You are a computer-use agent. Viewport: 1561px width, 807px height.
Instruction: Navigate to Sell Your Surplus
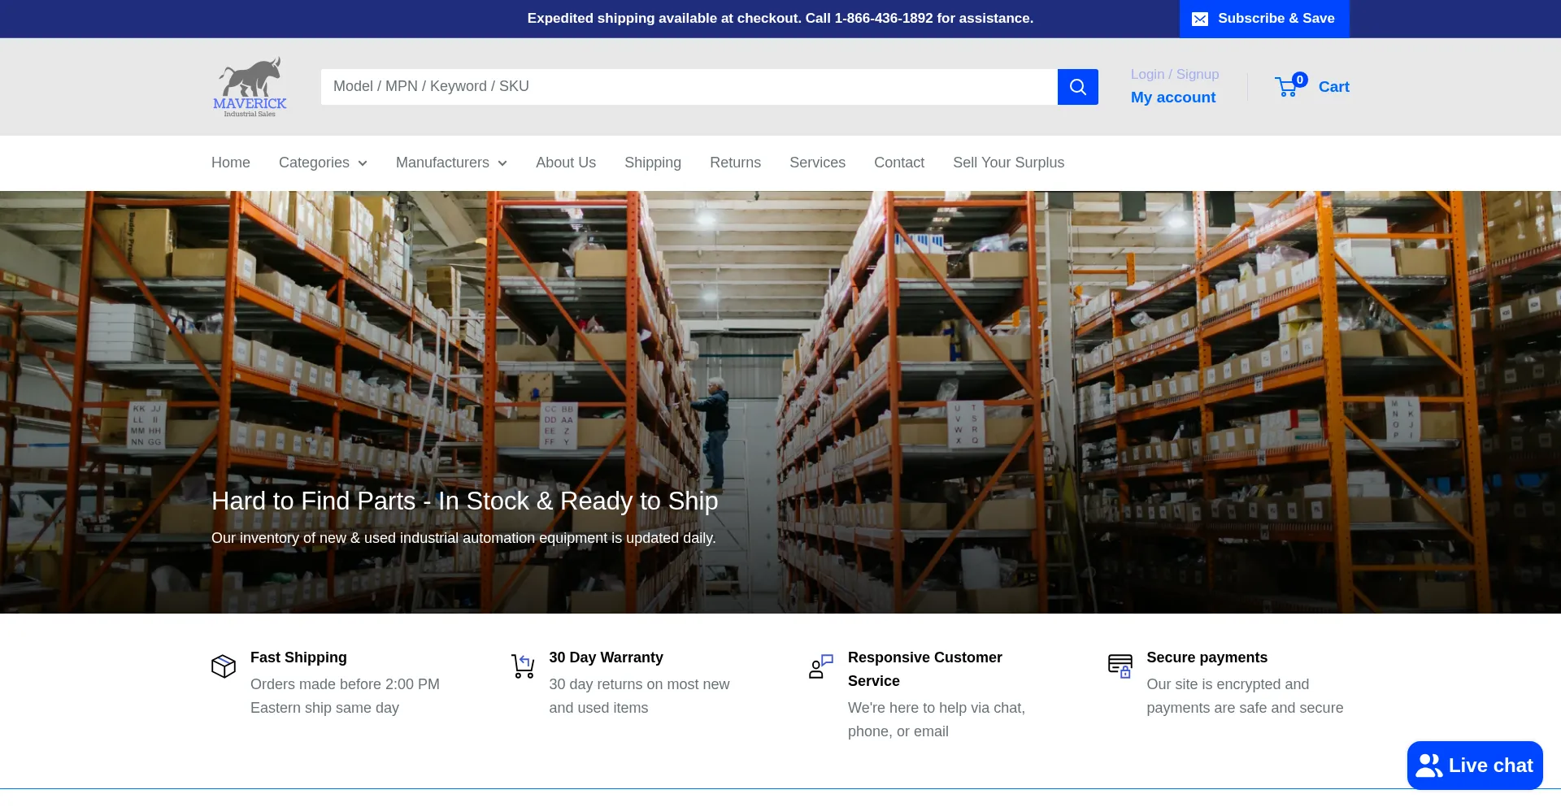1008,163
